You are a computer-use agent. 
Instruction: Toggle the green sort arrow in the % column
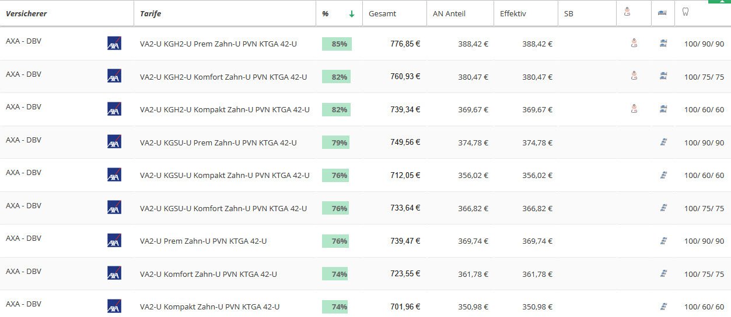click(352, 13)
